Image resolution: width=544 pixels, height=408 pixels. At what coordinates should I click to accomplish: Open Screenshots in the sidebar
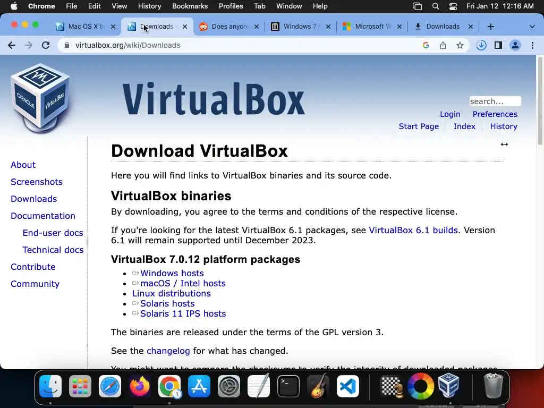pyautogui.click(x=37, y=182)
